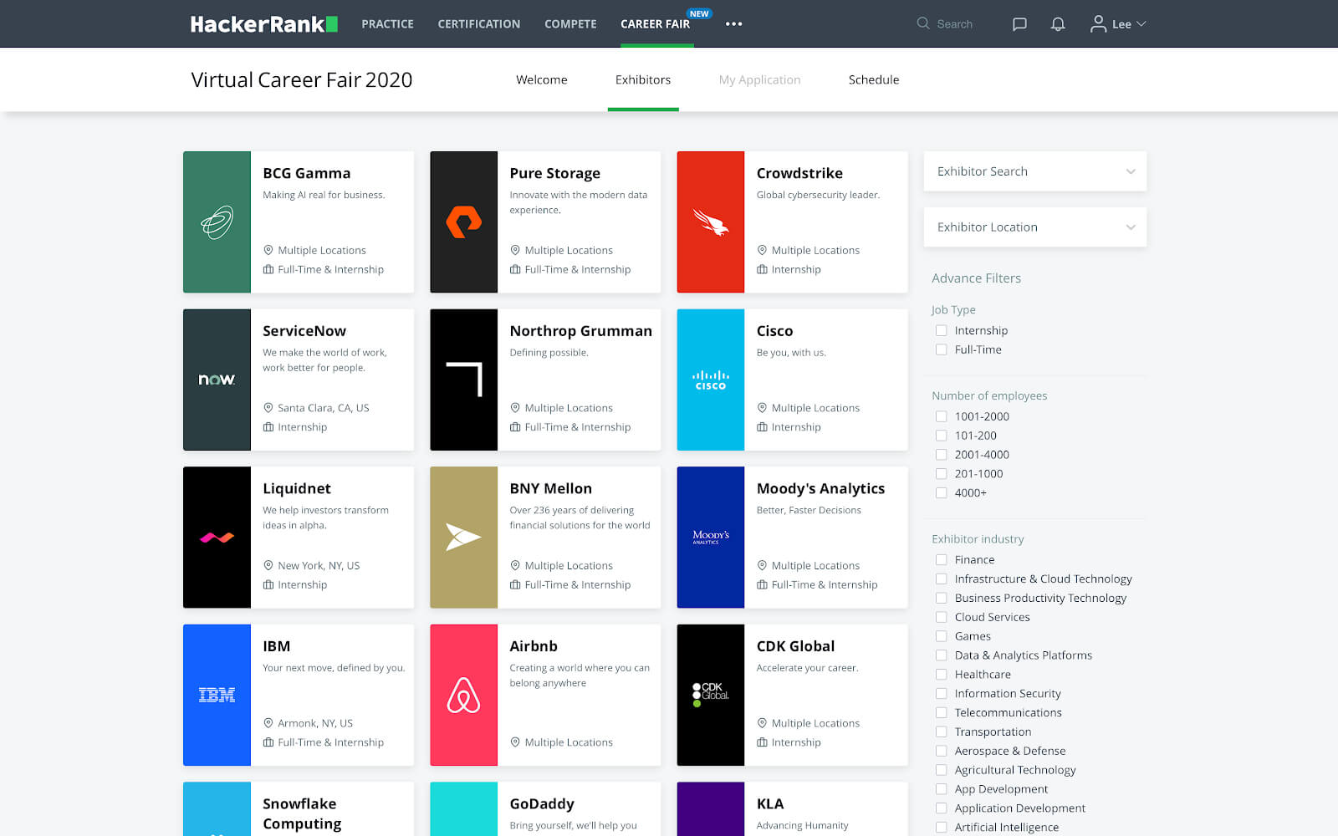
Task: Tick the 1001-2000 employees checkbox
Action: pos(942,416)
